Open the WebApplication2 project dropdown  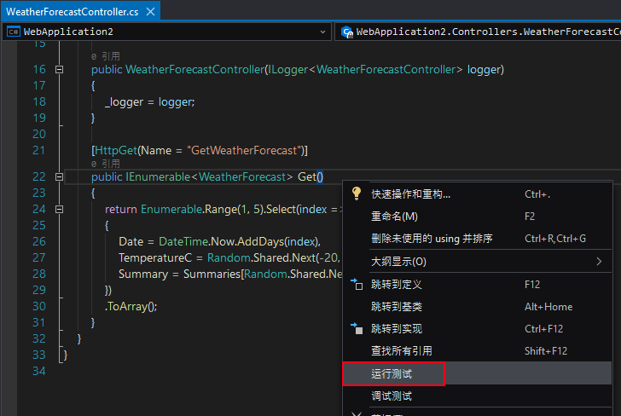pyautogui.click(x=322, y=32)
